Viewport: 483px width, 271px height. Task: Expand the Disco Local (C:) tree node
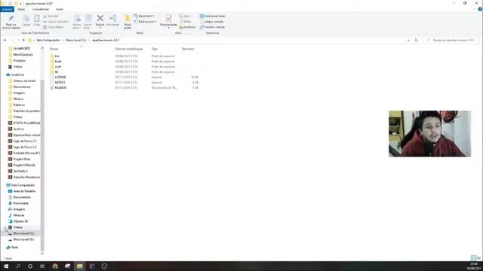[6, 233]
